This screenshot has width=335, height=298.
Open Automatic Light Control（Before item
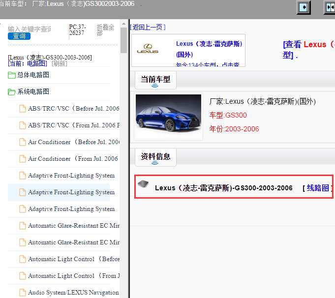point(73,259)
